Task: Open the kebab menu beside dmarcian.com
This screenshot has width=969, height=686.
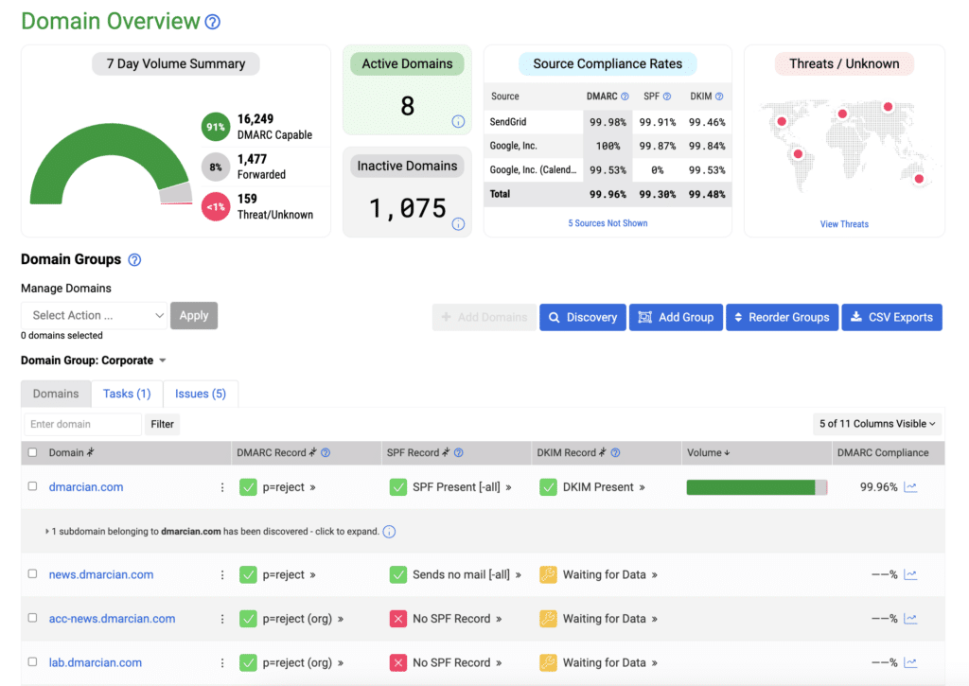Action: [x=222, y=486]
